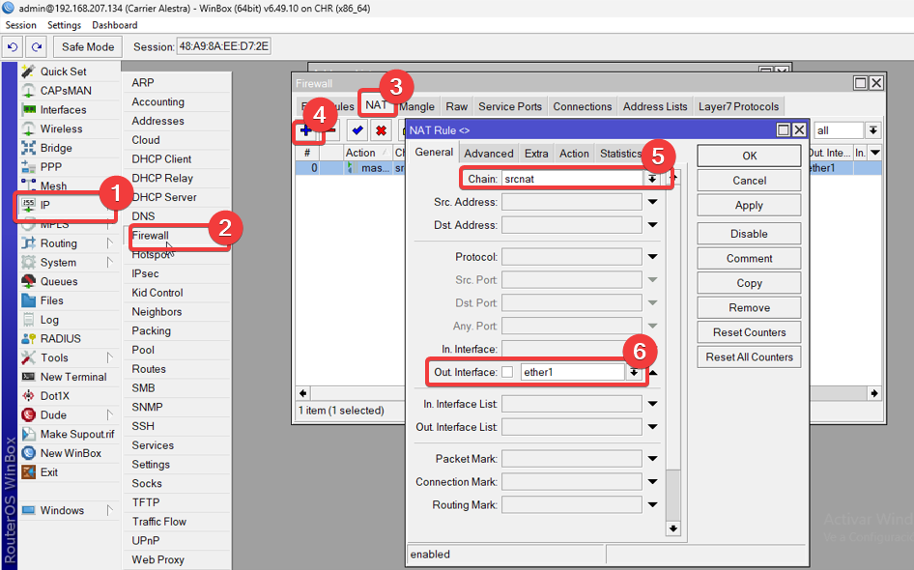914x570 pixels.
Task: Switch to the Advanced tab
Action: coord(488,154)
